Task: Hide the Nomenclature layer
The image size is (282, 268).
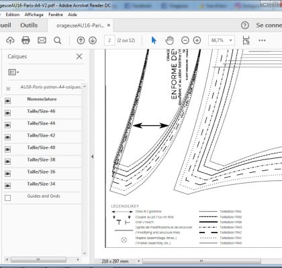Action: coord(8,101)
